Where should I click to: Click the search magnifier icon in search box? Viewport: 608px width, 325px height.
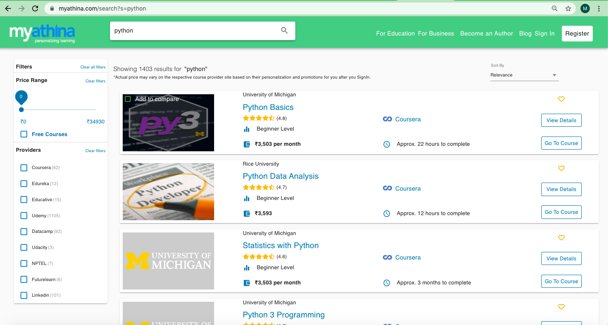pos(284,30)
